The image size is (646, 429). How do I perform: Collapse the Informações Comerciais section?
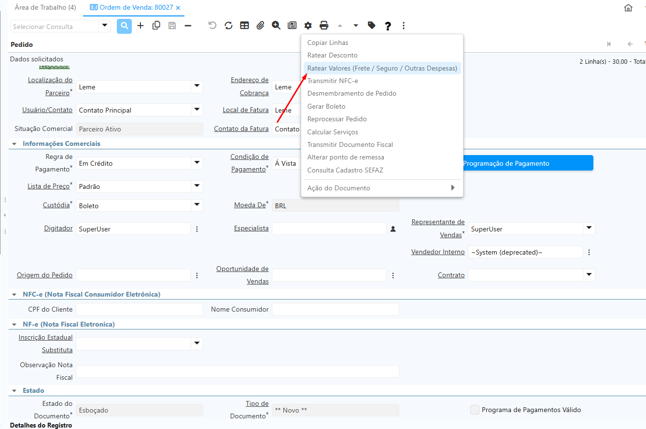(x=14, y=144)
